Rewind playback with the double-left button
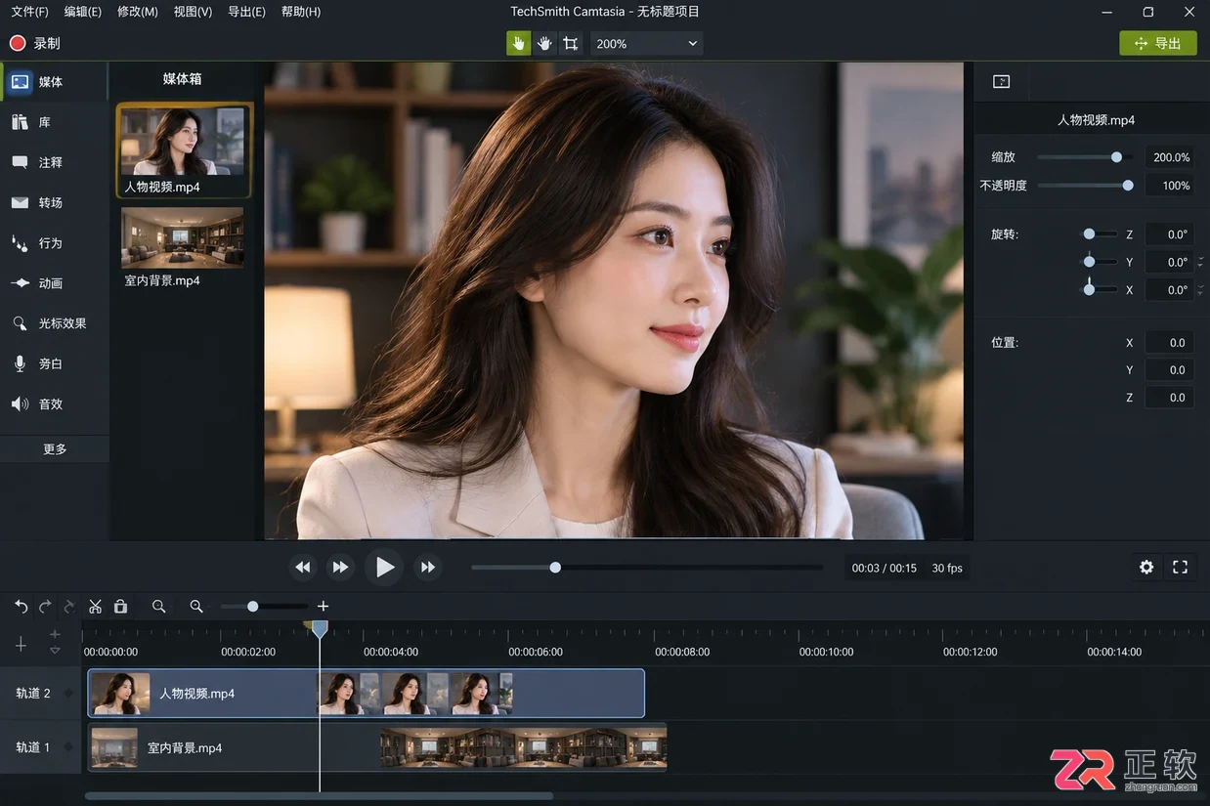1210x806 pixels. (x=303, y=568)
